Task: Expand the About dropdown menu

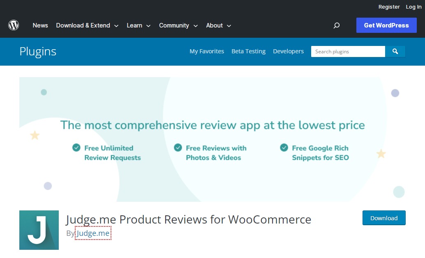Action: (x=219, y=25)
